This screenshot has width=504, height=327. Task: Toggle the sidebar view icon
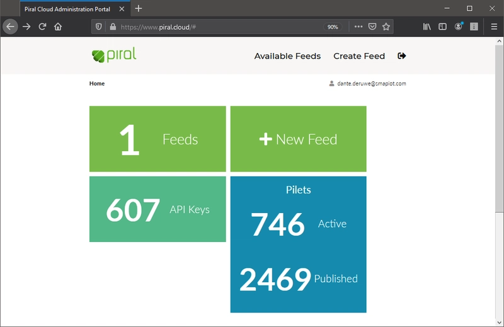click(x=443, y=26)
